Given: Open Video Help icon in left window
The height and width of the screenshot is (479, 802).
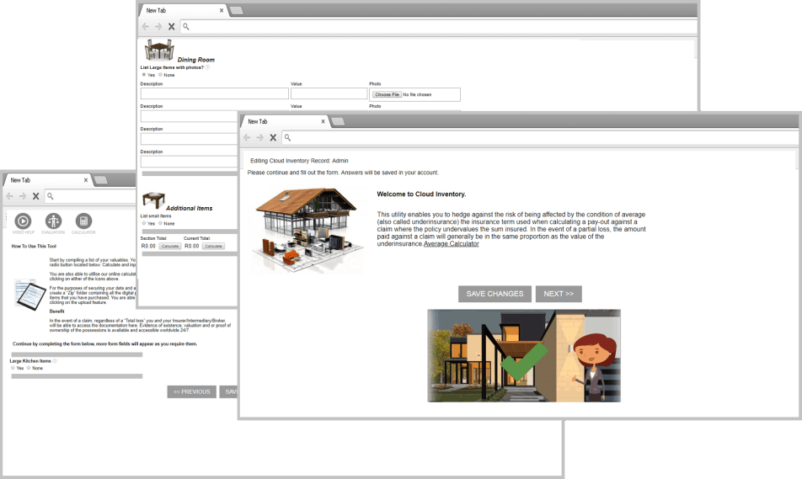Looking at the screenshot, I should pos(23,221).
